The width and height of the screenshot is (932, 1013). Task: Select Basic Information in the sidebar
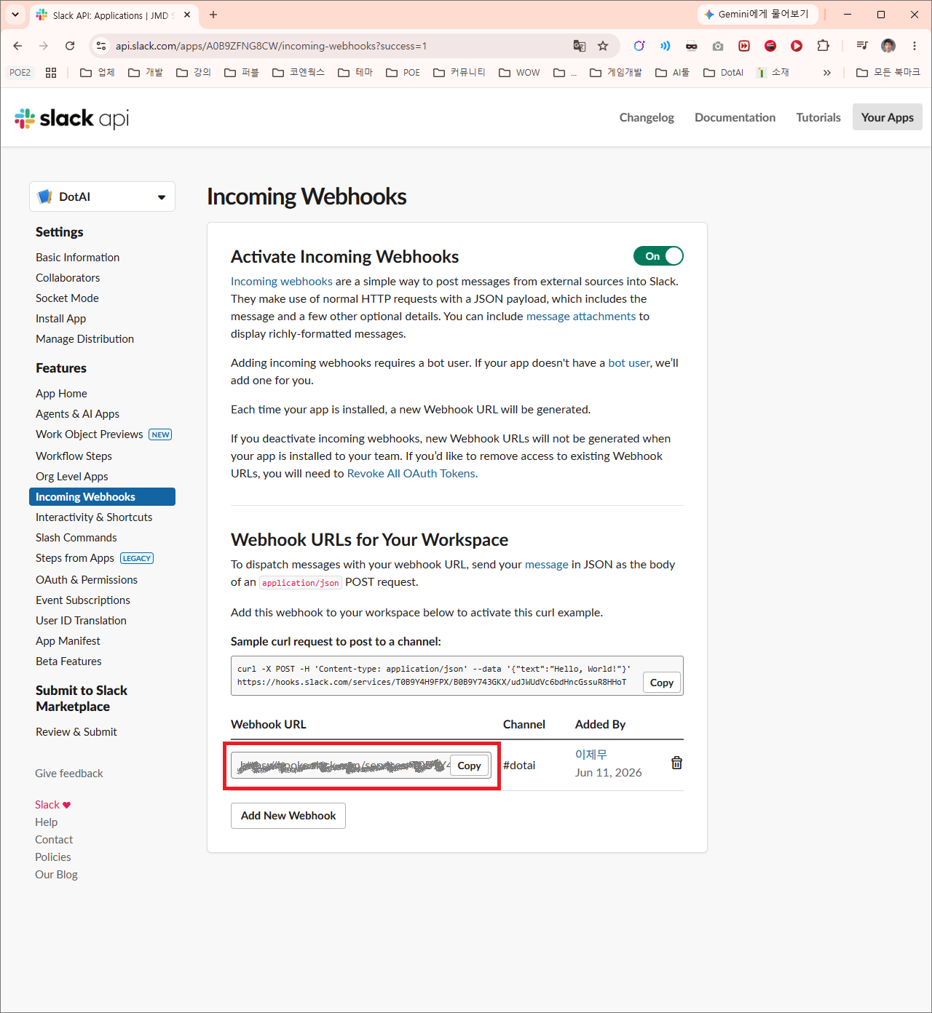(78, 258)
